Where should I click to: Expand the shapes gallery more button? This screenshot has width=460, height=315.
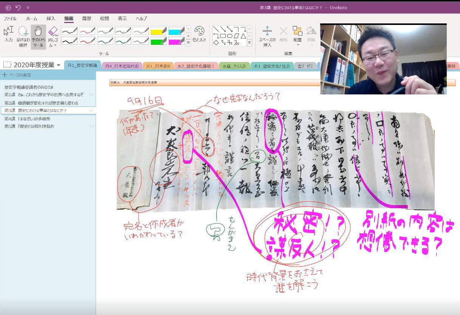(249, 43)
